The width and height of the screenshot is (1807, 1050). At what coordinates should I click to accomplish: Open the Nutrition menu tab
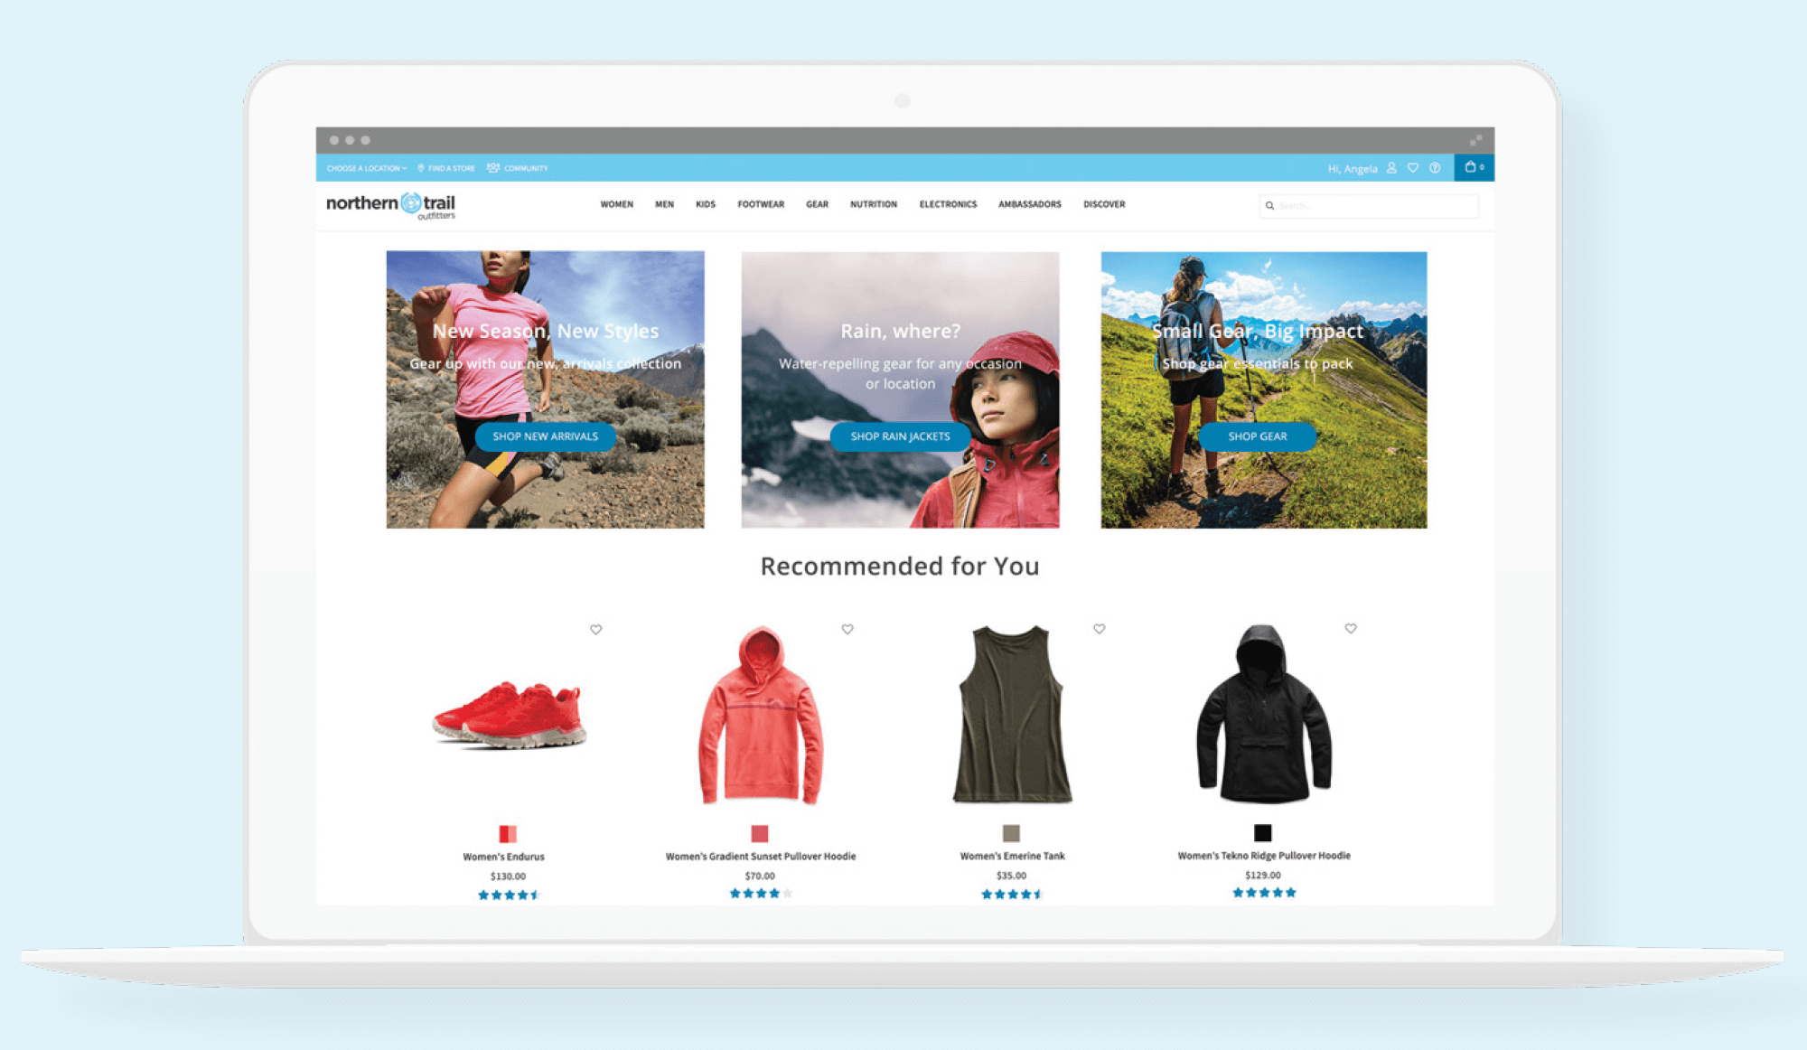871,203
